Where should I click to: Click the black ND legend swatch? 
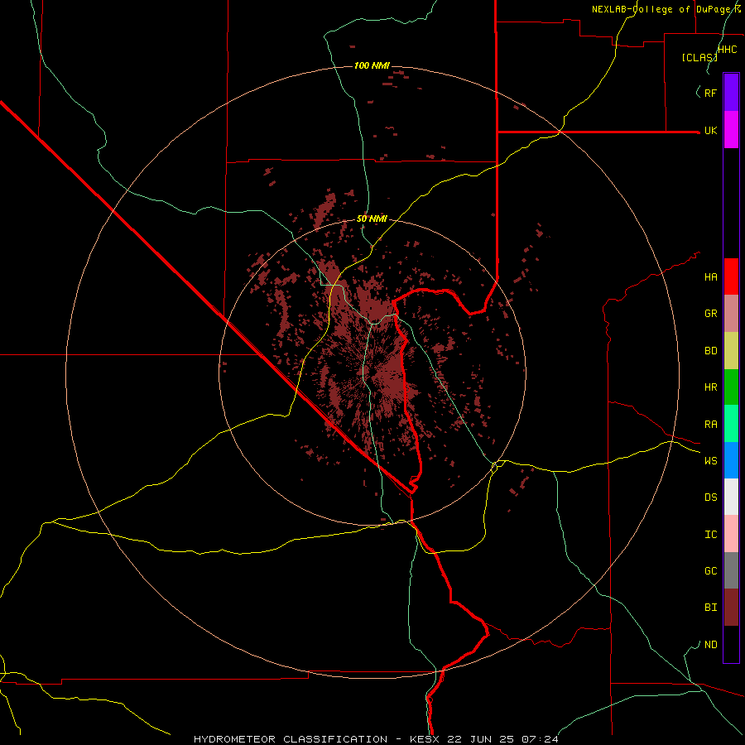click(x=731, y=644)
